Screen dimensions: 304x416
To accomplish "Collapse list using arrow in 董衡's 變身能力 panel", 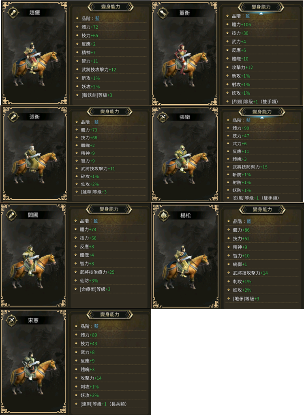I will click(x=261, y=13).
